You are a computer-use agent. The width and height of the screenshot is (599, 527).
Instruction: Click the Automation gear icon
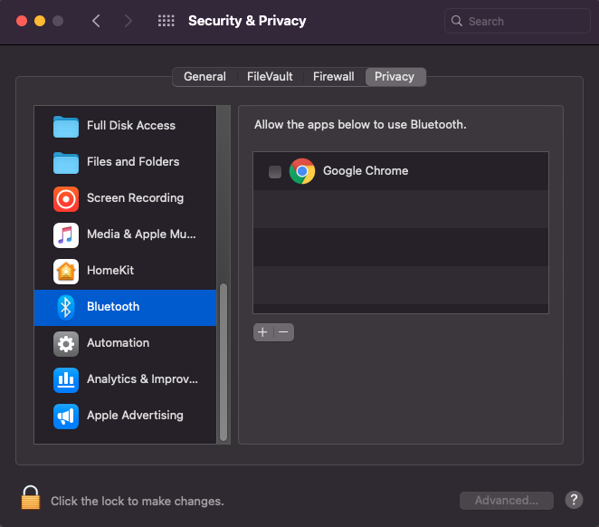[x=66, y=343]
